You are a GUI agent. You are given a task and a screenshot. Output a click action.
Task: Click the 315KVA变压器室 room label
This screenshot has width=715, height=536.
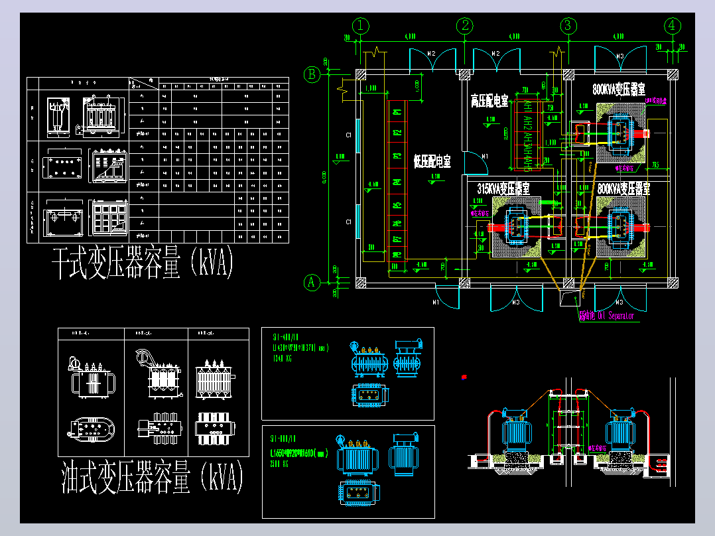[x=503, y=188]
